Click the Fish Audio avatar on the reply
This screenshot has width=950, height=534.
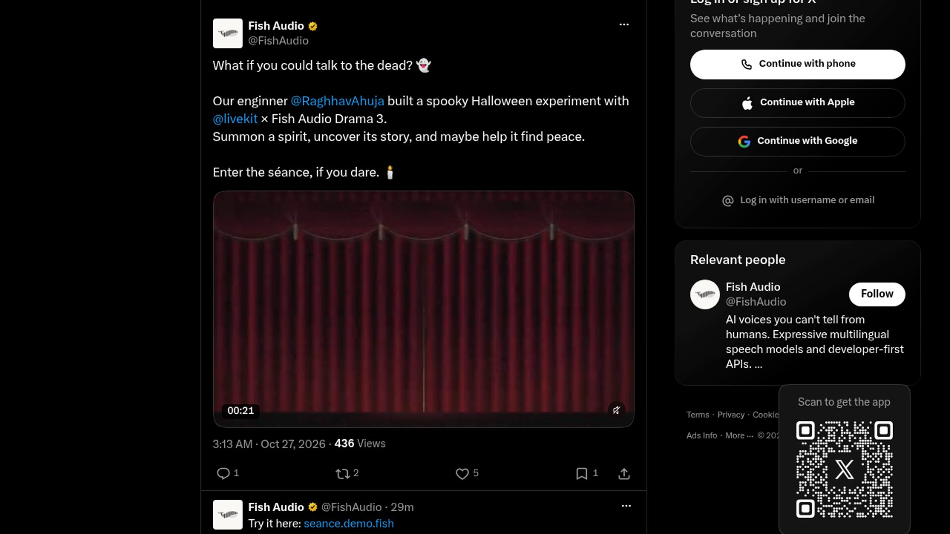pyautogui.click(x=228, y=515)
